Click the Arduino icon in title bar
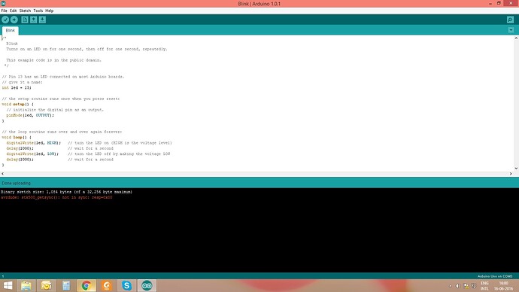Image resolution: width=519 pixels, height=292 pixels. pyautogui.click(x=3, y=4)
